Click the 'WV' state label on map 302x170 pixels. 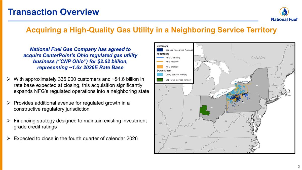tap(226, 121)
